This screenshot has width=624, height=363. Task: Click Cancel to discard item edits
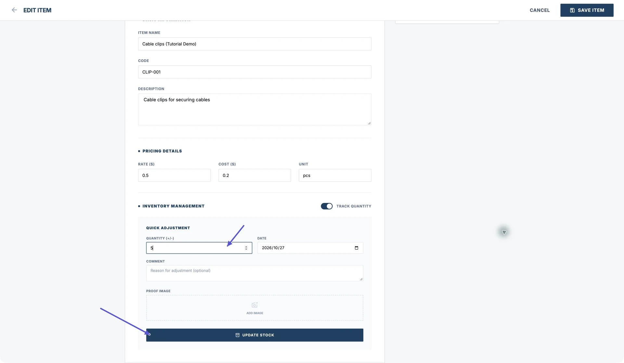click(539, 10)
